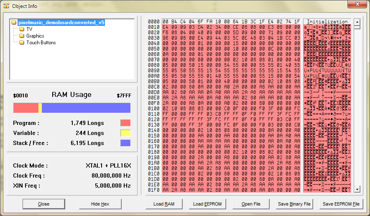Viewport: 370px width, 216px height.
Task: Click the red Program color swatch
Action: 125,123
